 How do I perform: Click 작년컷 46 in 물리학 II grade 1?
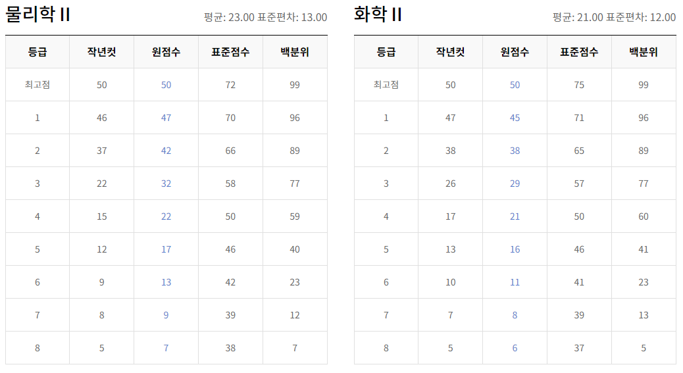(x=102, y=118)
